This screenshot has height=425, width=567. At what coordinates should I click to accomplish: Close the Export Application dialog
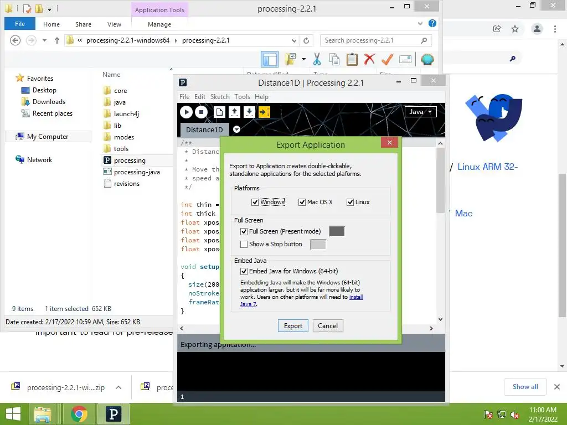point(389,142)
